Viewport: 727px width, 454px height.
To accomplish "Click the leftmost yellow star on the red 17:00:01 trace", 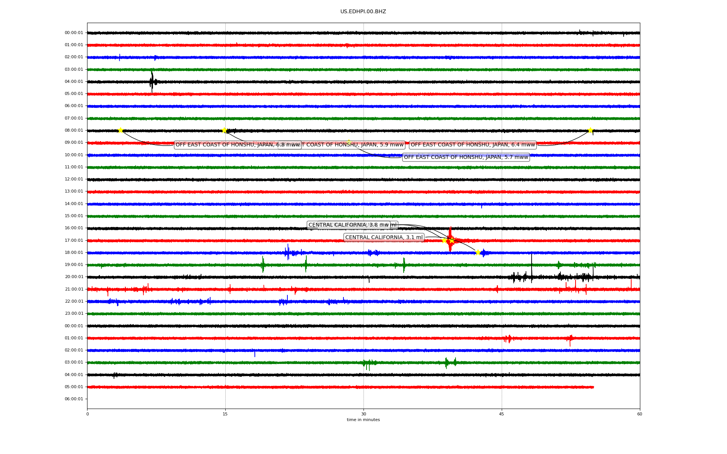I will coord(444,240).
